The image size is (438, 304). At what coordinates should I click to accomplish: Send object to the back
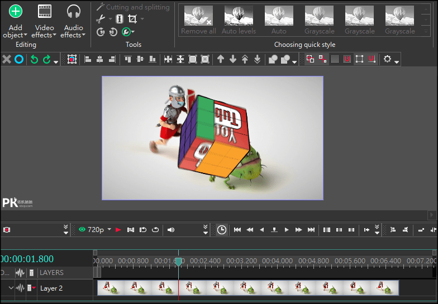pyautogui.click(x=257, y=59)
